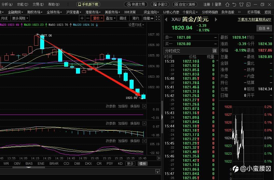Toggle the 隐藏 side panel button
This screenshot has height=180, width=274.
coord(148,18)
